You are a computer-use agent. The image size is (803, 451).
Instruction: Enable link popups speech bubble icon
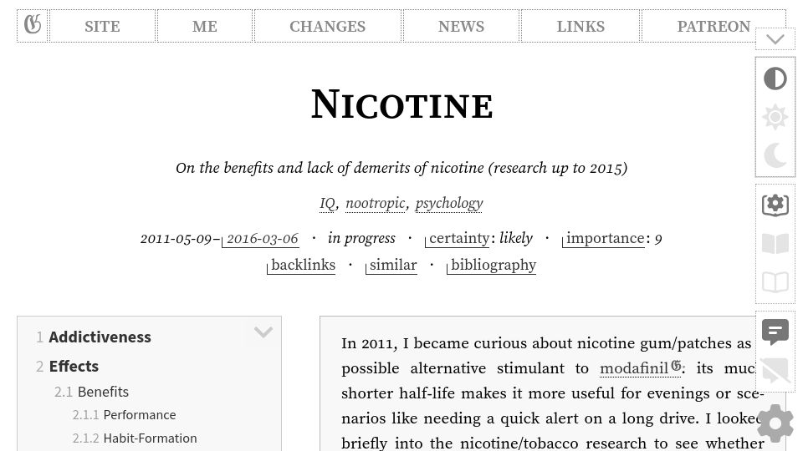(x=775, y=332)
